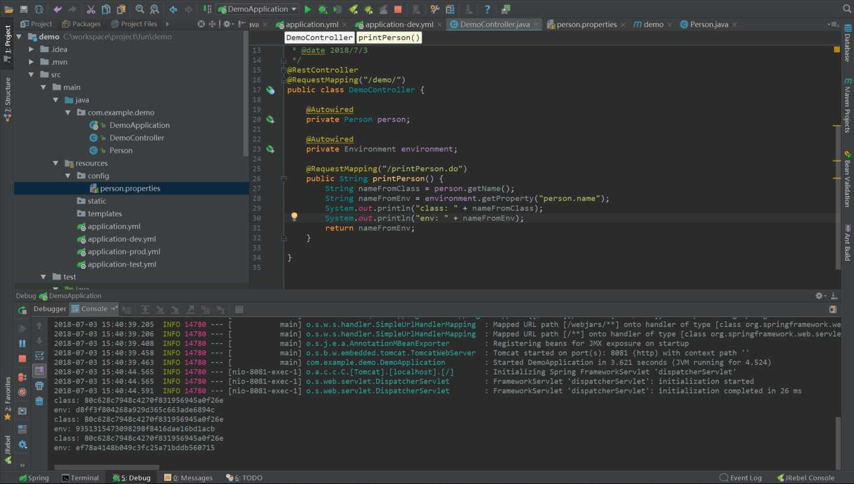The width and height of the screenshot is (854, 484).
Task: Click the Mute Breakpoints icon
Action: tap(23, 392)
